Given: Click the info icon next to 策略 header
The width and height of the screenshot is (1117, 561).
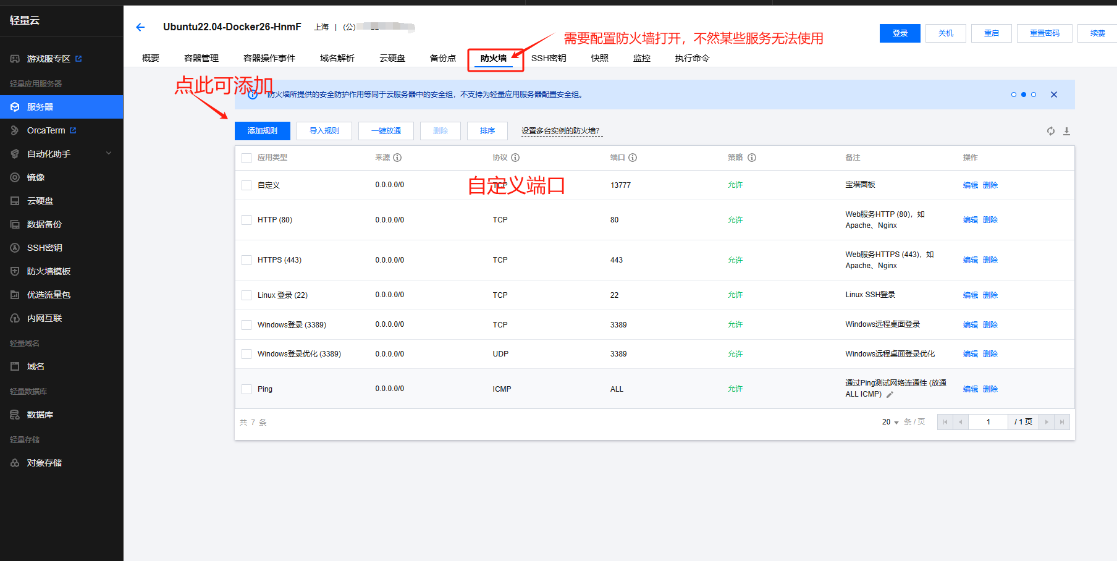Looking at the screenshot, I should 752,158.
